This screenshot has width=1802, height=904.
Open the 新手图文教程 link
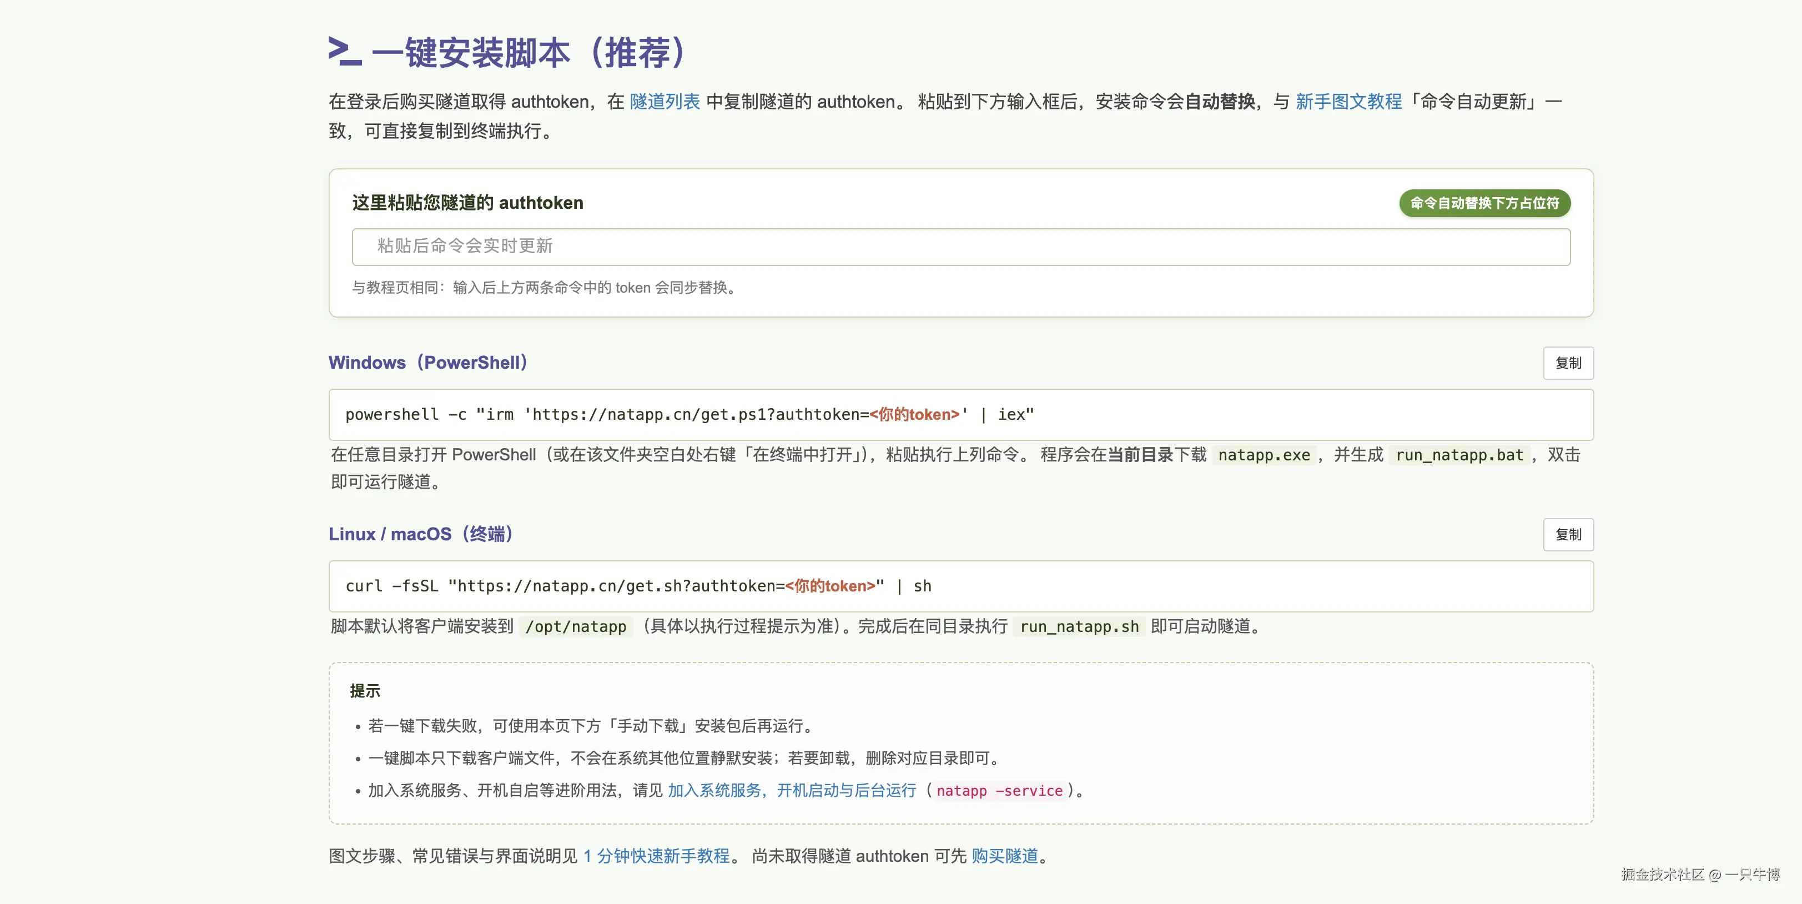(1348, 102)
